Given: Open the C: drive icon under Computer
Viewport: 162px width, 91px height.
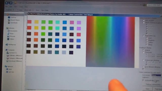Looking at the screenshot, I should (8, 53).
